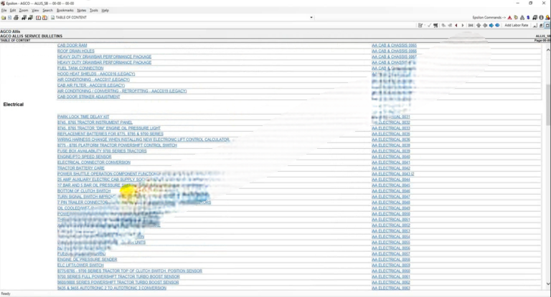
Task: Open the Bookmarks menu
Action: coord(65,10)
